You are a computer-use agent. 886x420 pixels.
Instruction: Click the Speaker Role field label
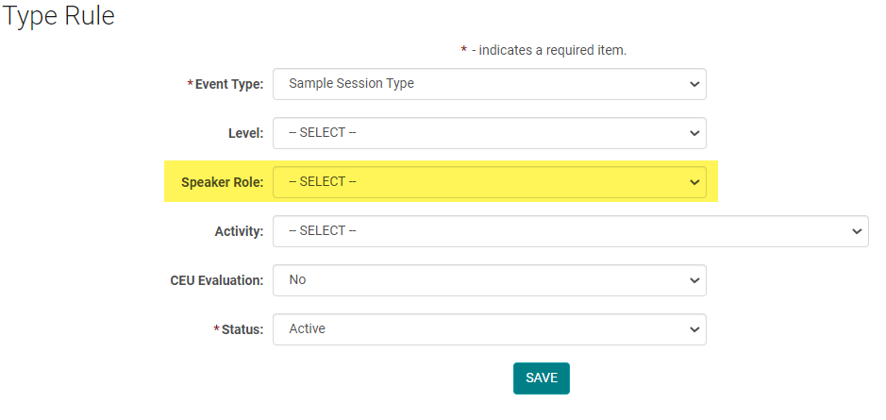click(x=222, y=182)
